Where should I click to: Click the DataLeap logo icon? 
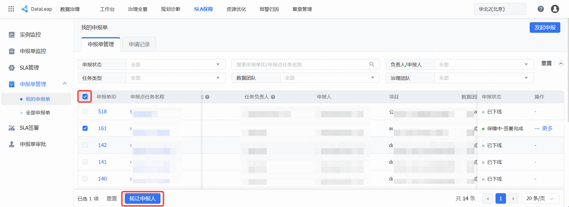click(25, 9)
